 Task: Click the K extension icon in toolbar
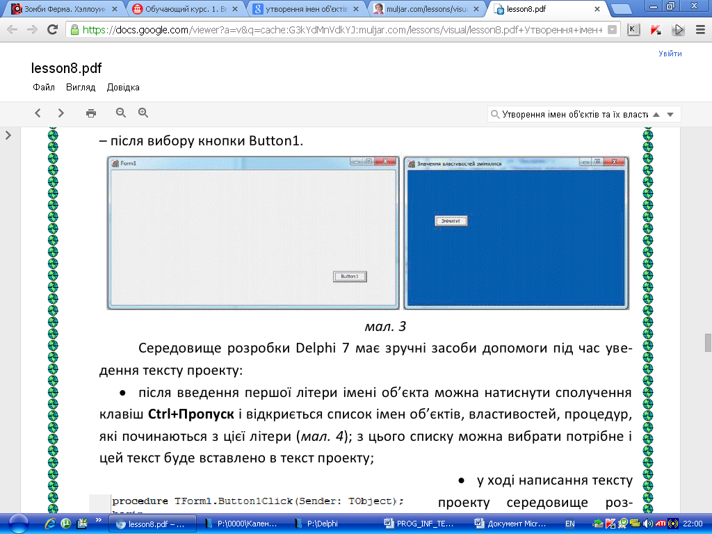633,30
